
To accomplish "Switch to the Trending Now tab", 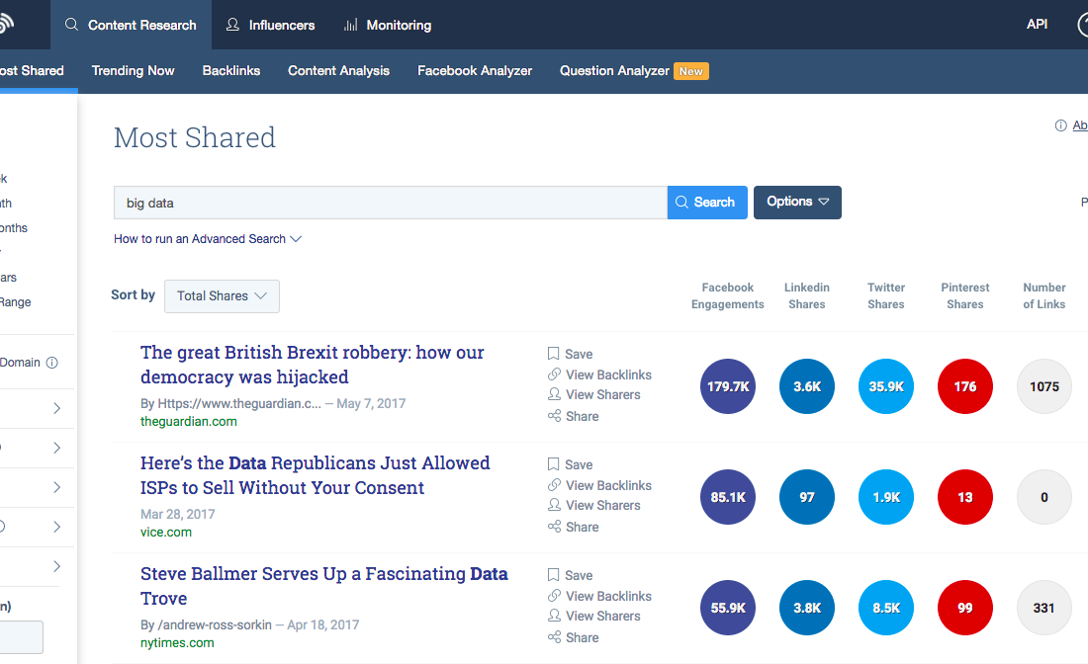I will click(134, 71).
